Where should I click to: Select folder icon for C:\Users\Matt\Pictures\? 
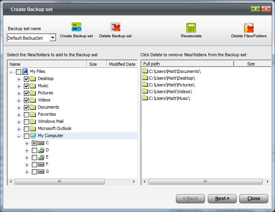click(145, 84)
